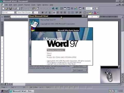Switch to Normal view button
Viewport: 124px width, 93px height.
pyautogui.click(x=2, y=84)
